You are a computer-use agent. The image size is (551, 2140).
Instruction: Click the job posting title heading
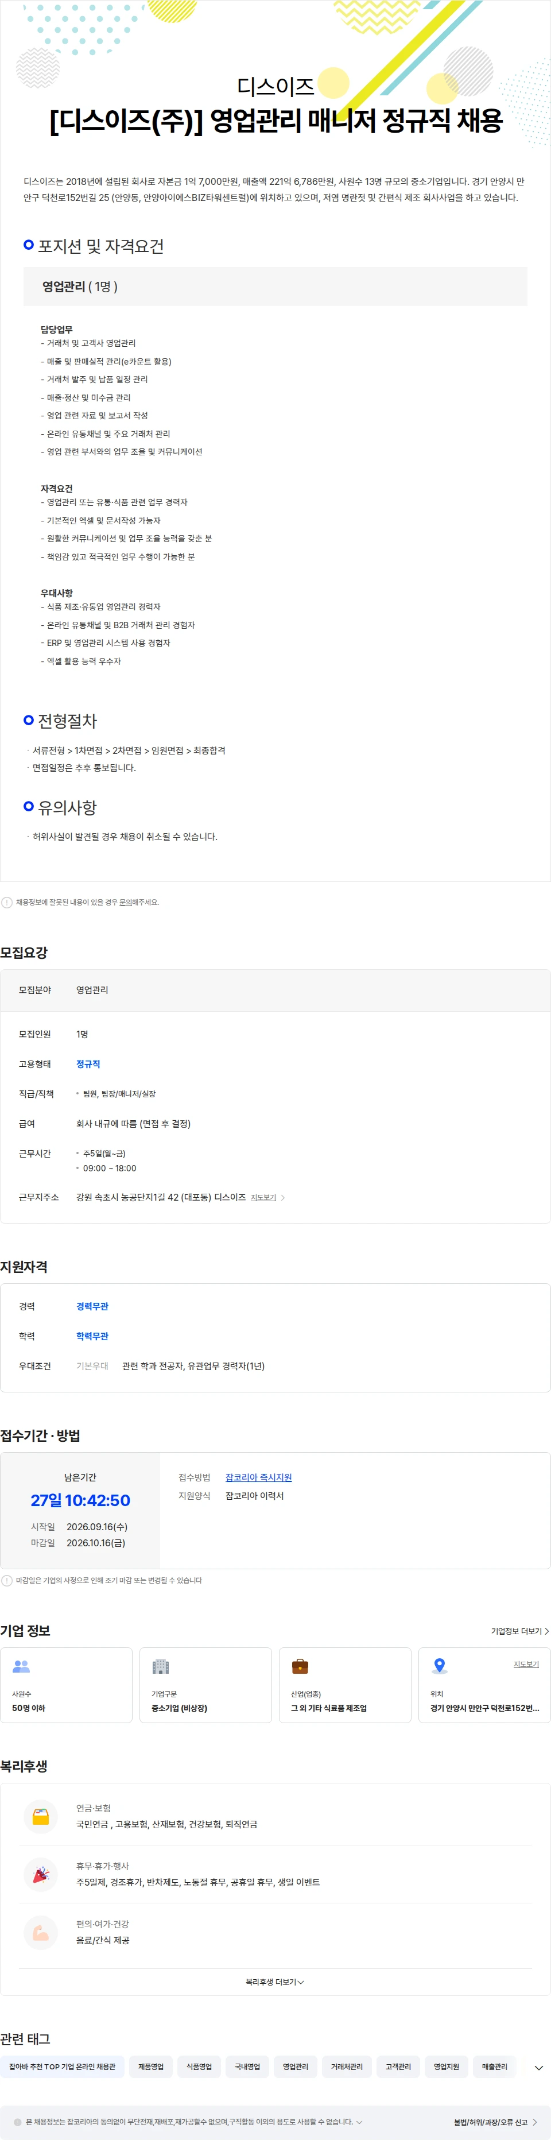tap(275, 121)
